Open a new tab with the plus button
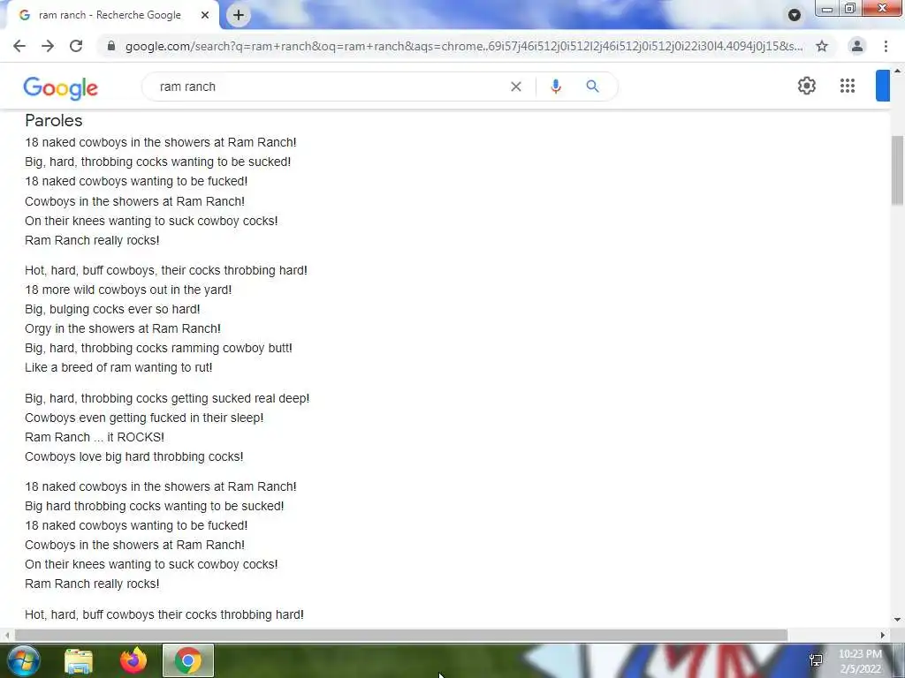 [x=239, y=15]
